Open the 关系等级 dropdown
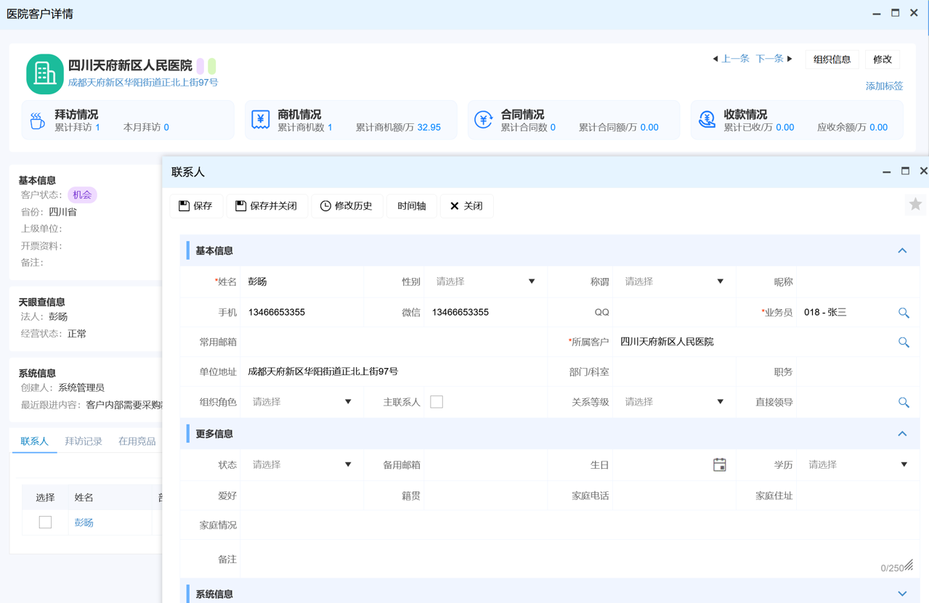The height and width of the screenshot is (603, 929). pyautogui.click(x=673, y=402)
